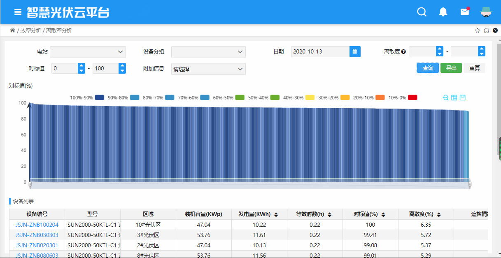Save the chart as image icon
Screen dimensions: 501x258
(x=463, y=98)
